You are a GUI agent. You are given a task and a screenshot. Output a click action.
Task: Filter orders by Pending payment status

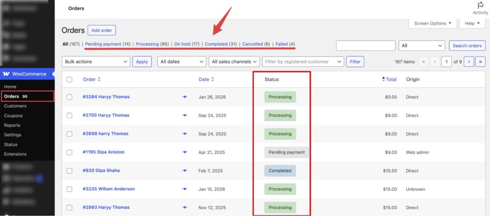pos(103,44)
